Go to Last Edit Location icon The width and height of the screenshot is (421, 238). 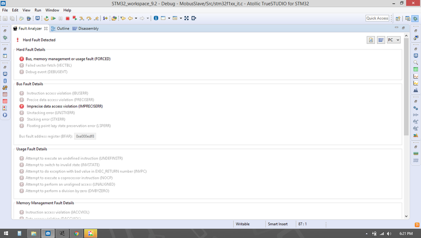click(123, 18)
